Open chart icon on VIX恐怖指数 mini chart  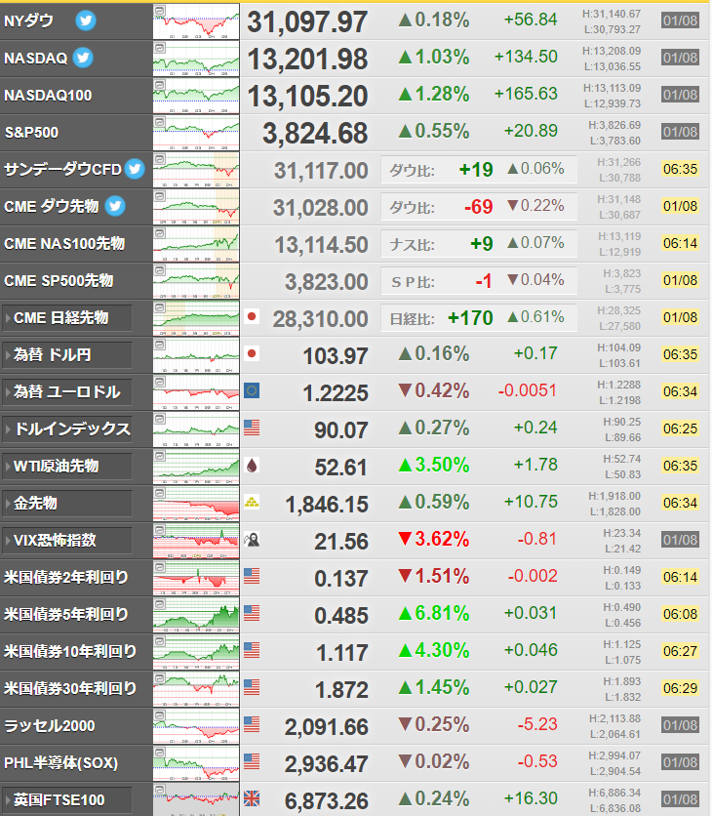coord(160,530)
